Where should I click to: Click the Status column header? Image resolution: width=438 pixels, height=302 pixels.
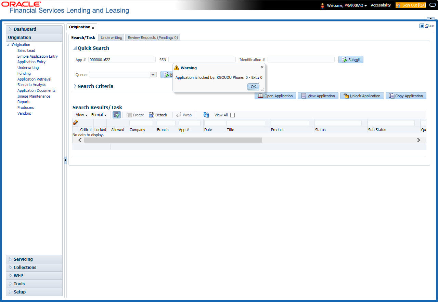coord(320,130)
